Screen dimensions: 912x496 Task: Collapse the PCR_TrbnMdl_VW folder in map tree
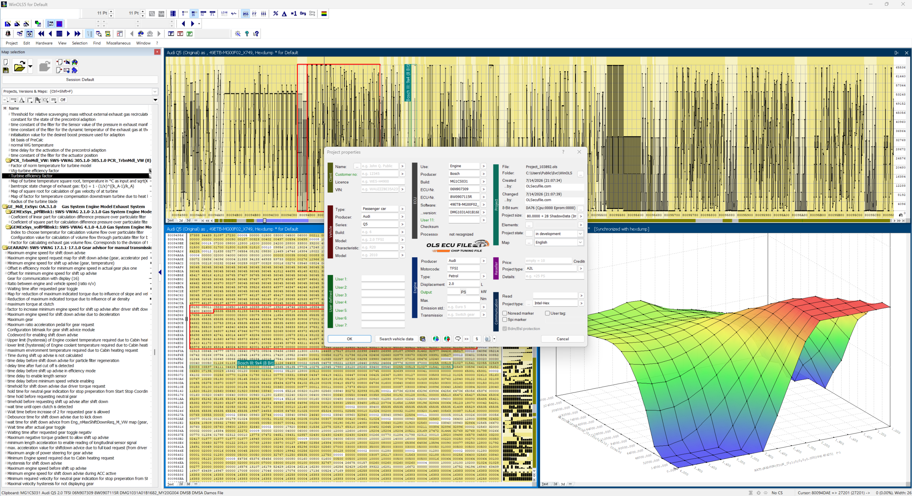(x=8, y=160)
